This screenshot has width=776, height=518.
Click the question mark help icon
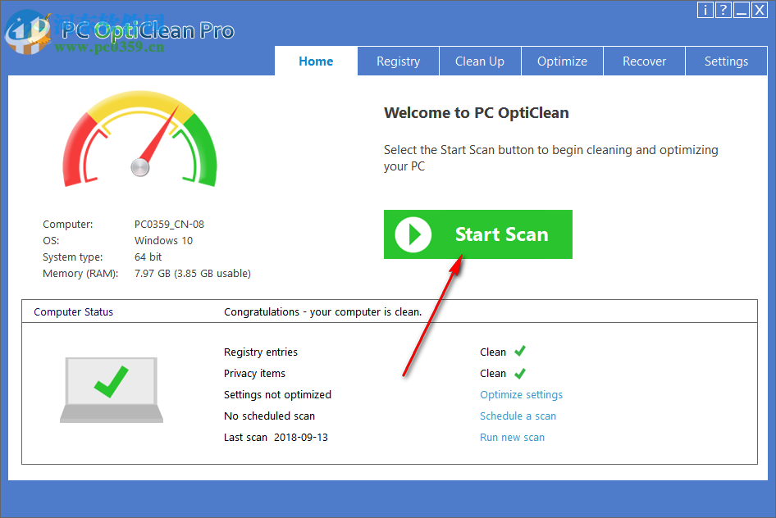(724, 10)
